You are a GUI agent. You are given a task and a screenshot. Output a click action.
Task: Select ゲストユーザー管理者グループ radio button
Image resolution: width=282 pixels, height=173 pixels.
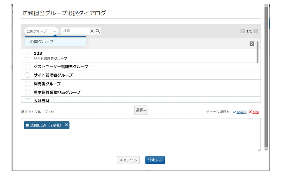pyautogui.click(x=27, y=67)
